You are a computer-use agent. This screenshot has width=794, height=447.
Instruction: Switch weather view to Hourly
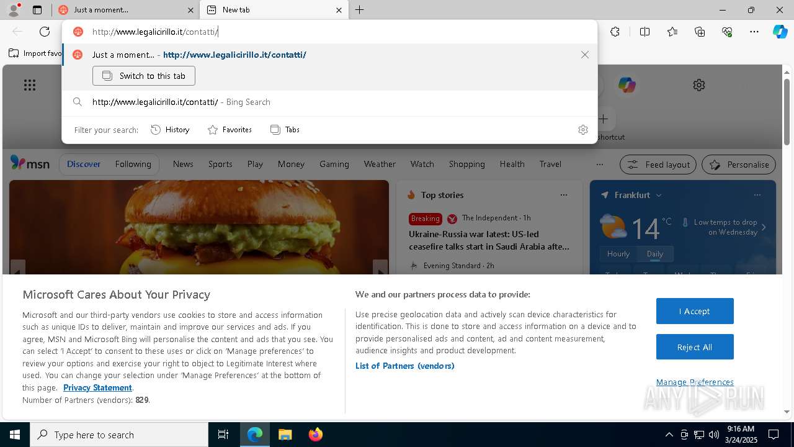(x=618, y=254)
